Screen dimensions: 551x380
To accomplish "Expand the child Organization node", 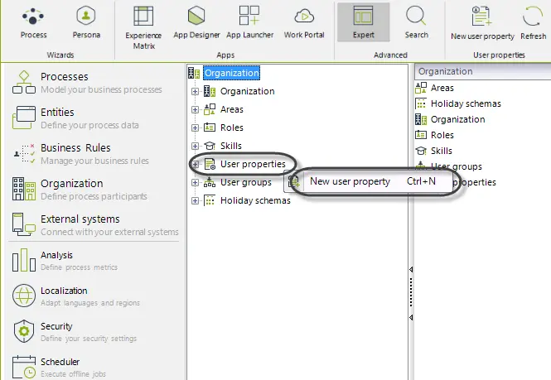I will [195, 91].
